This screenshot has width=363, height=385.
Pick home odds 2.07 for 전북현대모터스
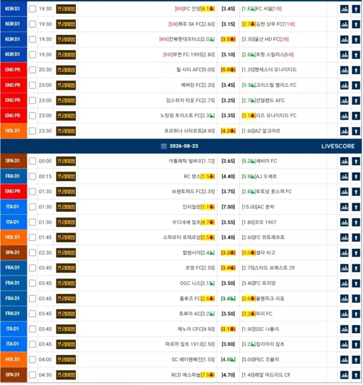click(x=208, y=40)
